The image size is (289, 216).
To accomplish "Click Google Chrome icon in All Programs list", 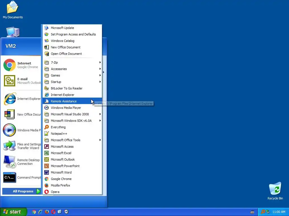I will (47, 179).
